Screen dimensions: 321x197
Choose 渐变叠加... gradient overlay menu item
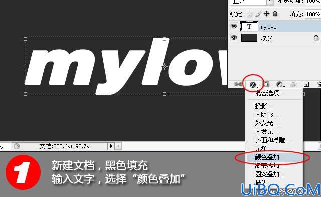[x=270, y=166]
